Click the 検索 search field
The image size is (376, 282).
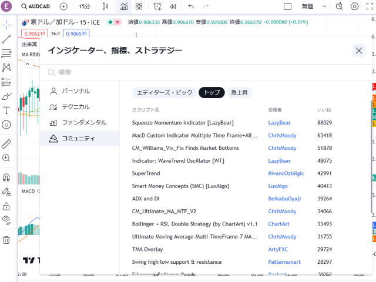[206, 72]
